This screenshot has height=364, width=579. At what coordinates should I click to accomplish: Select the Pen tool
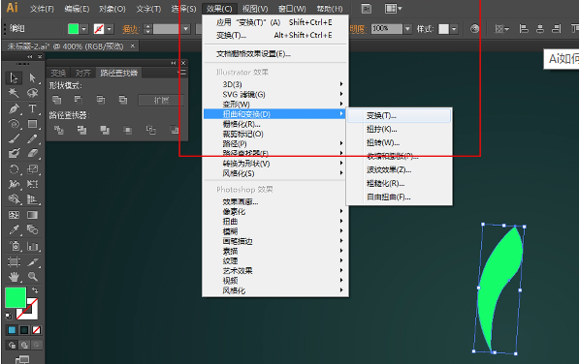[14, 108]
